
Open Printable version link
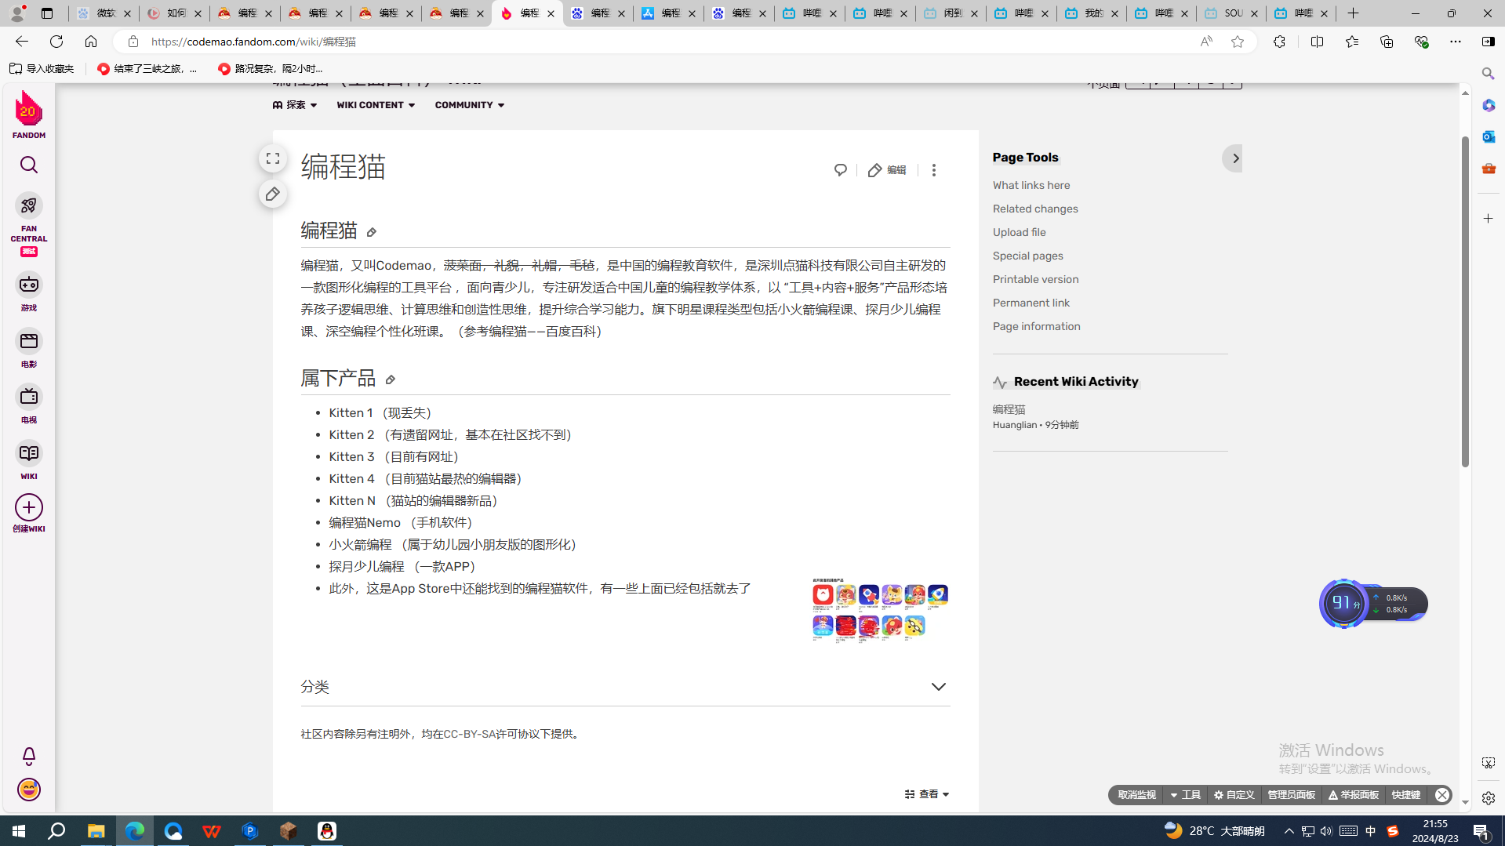point(1036,279)
